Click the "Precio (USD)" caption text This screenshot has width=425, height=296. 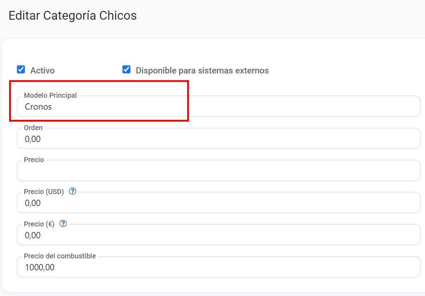point(44,192)
